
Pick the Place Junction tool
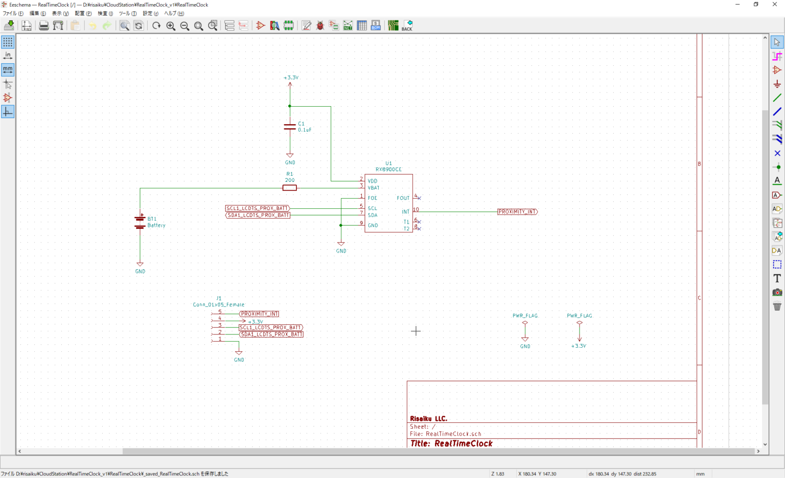pos(777,167)
